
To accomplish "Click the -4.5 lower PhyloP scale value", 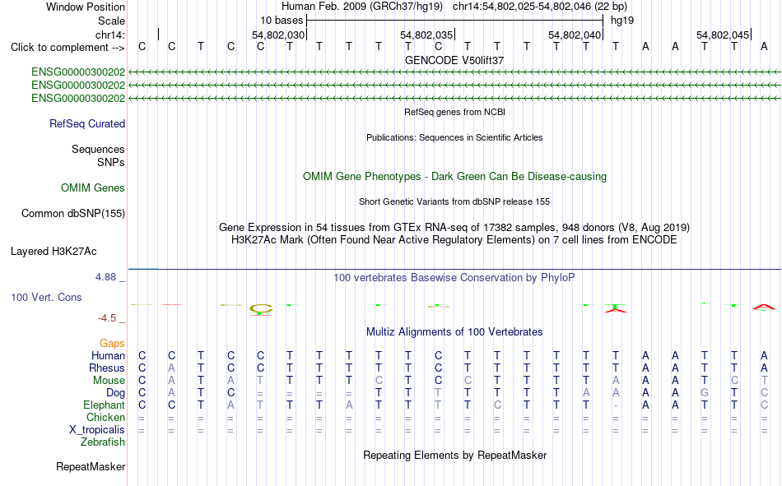I will [x=107, y=318].
